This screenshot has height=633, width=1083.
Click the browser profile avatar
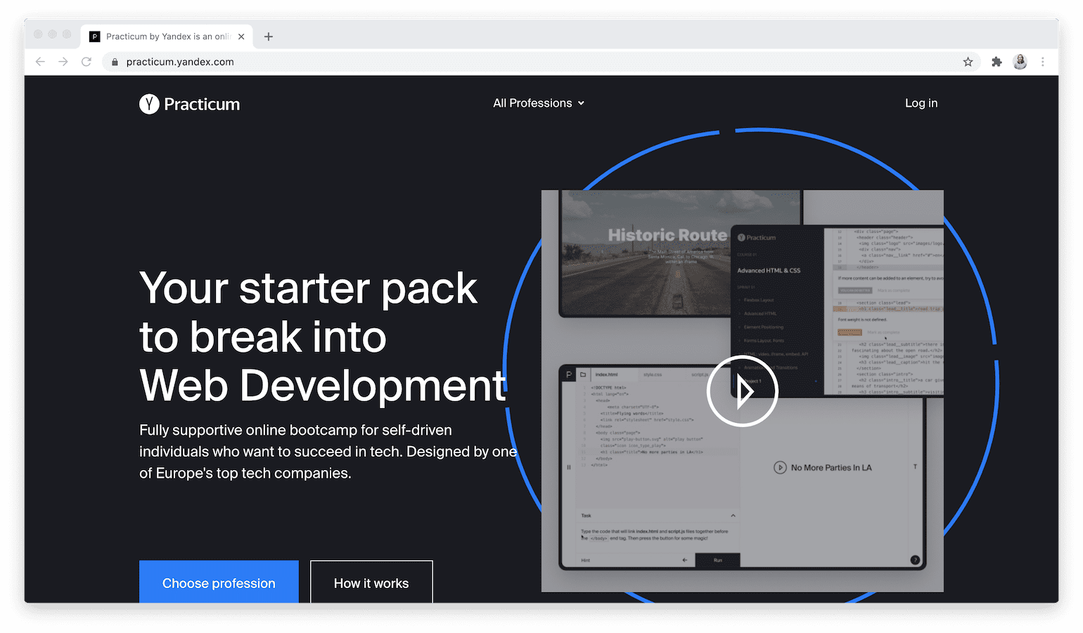pos(1020,62)
